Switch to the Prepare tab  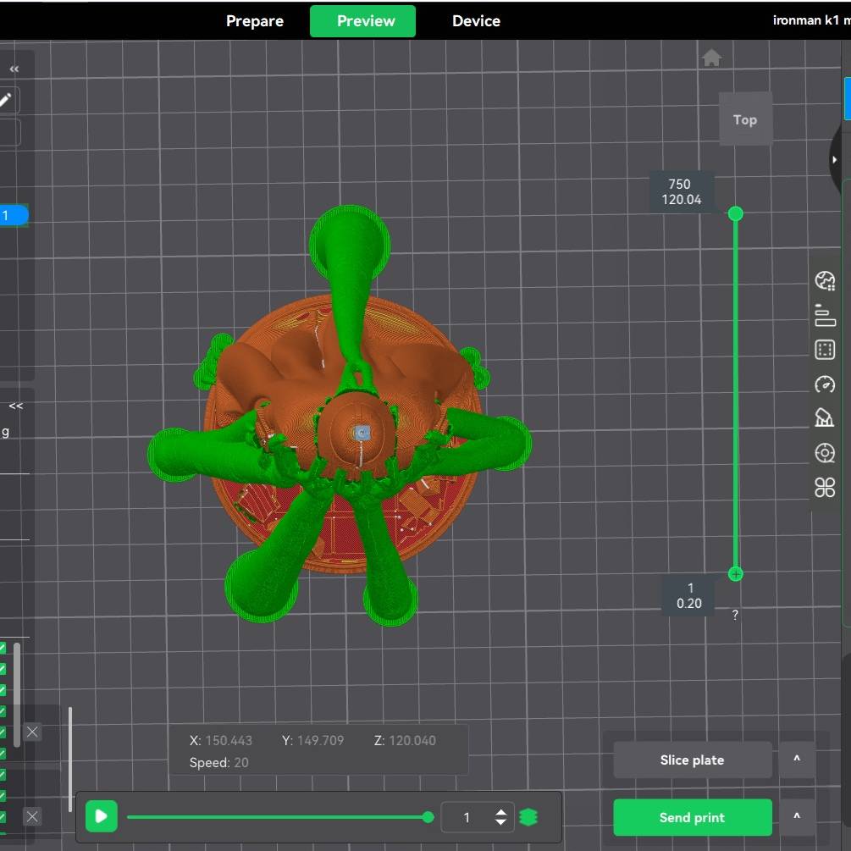pyautogui.click(x=255, y=21)
